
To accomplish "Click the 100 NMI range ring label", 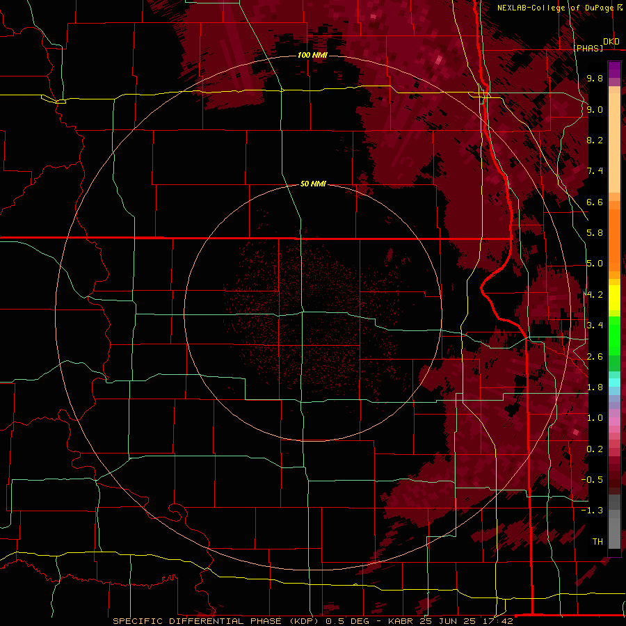I will point(312,55).
